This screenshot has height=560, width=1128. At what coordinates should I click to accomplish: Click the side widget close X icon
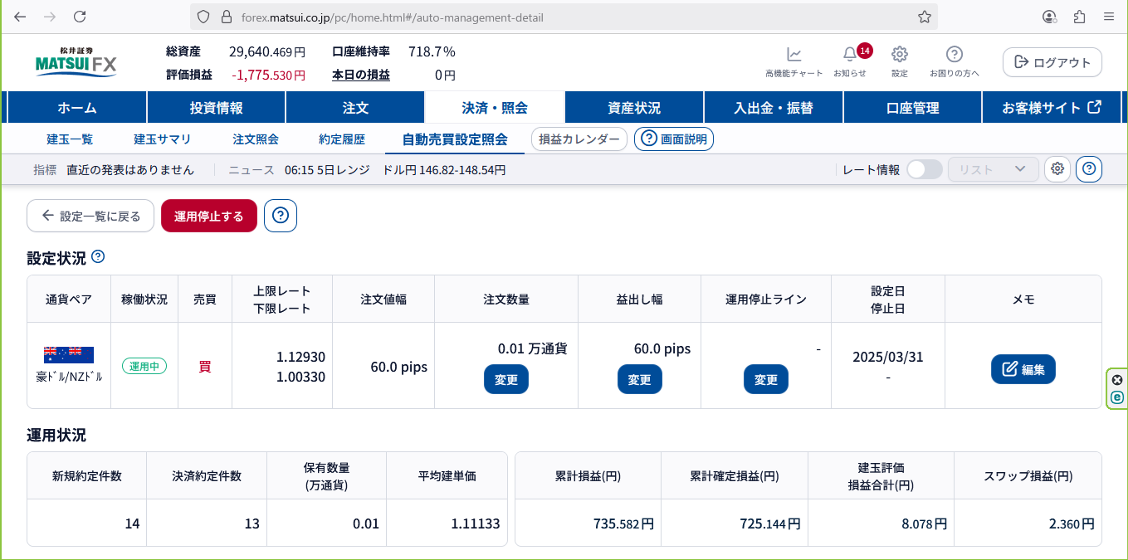tap(1117, 380)
